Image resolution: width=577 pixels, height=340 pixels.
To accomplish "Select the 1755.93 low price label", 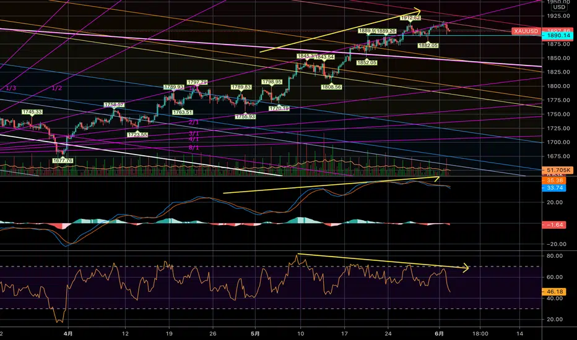I will point(245,117).
